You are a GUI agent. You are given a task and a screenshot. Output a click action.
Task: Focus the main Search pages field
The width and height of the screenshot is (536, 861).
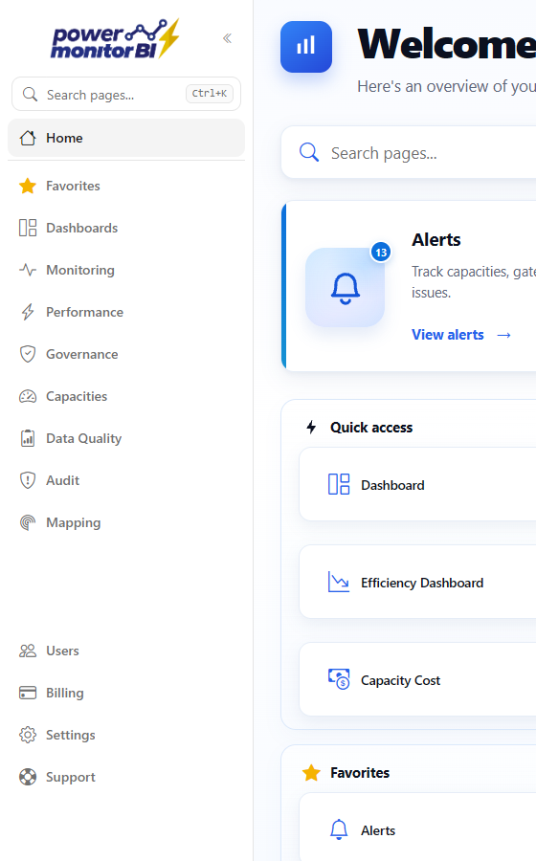[409, 152]
